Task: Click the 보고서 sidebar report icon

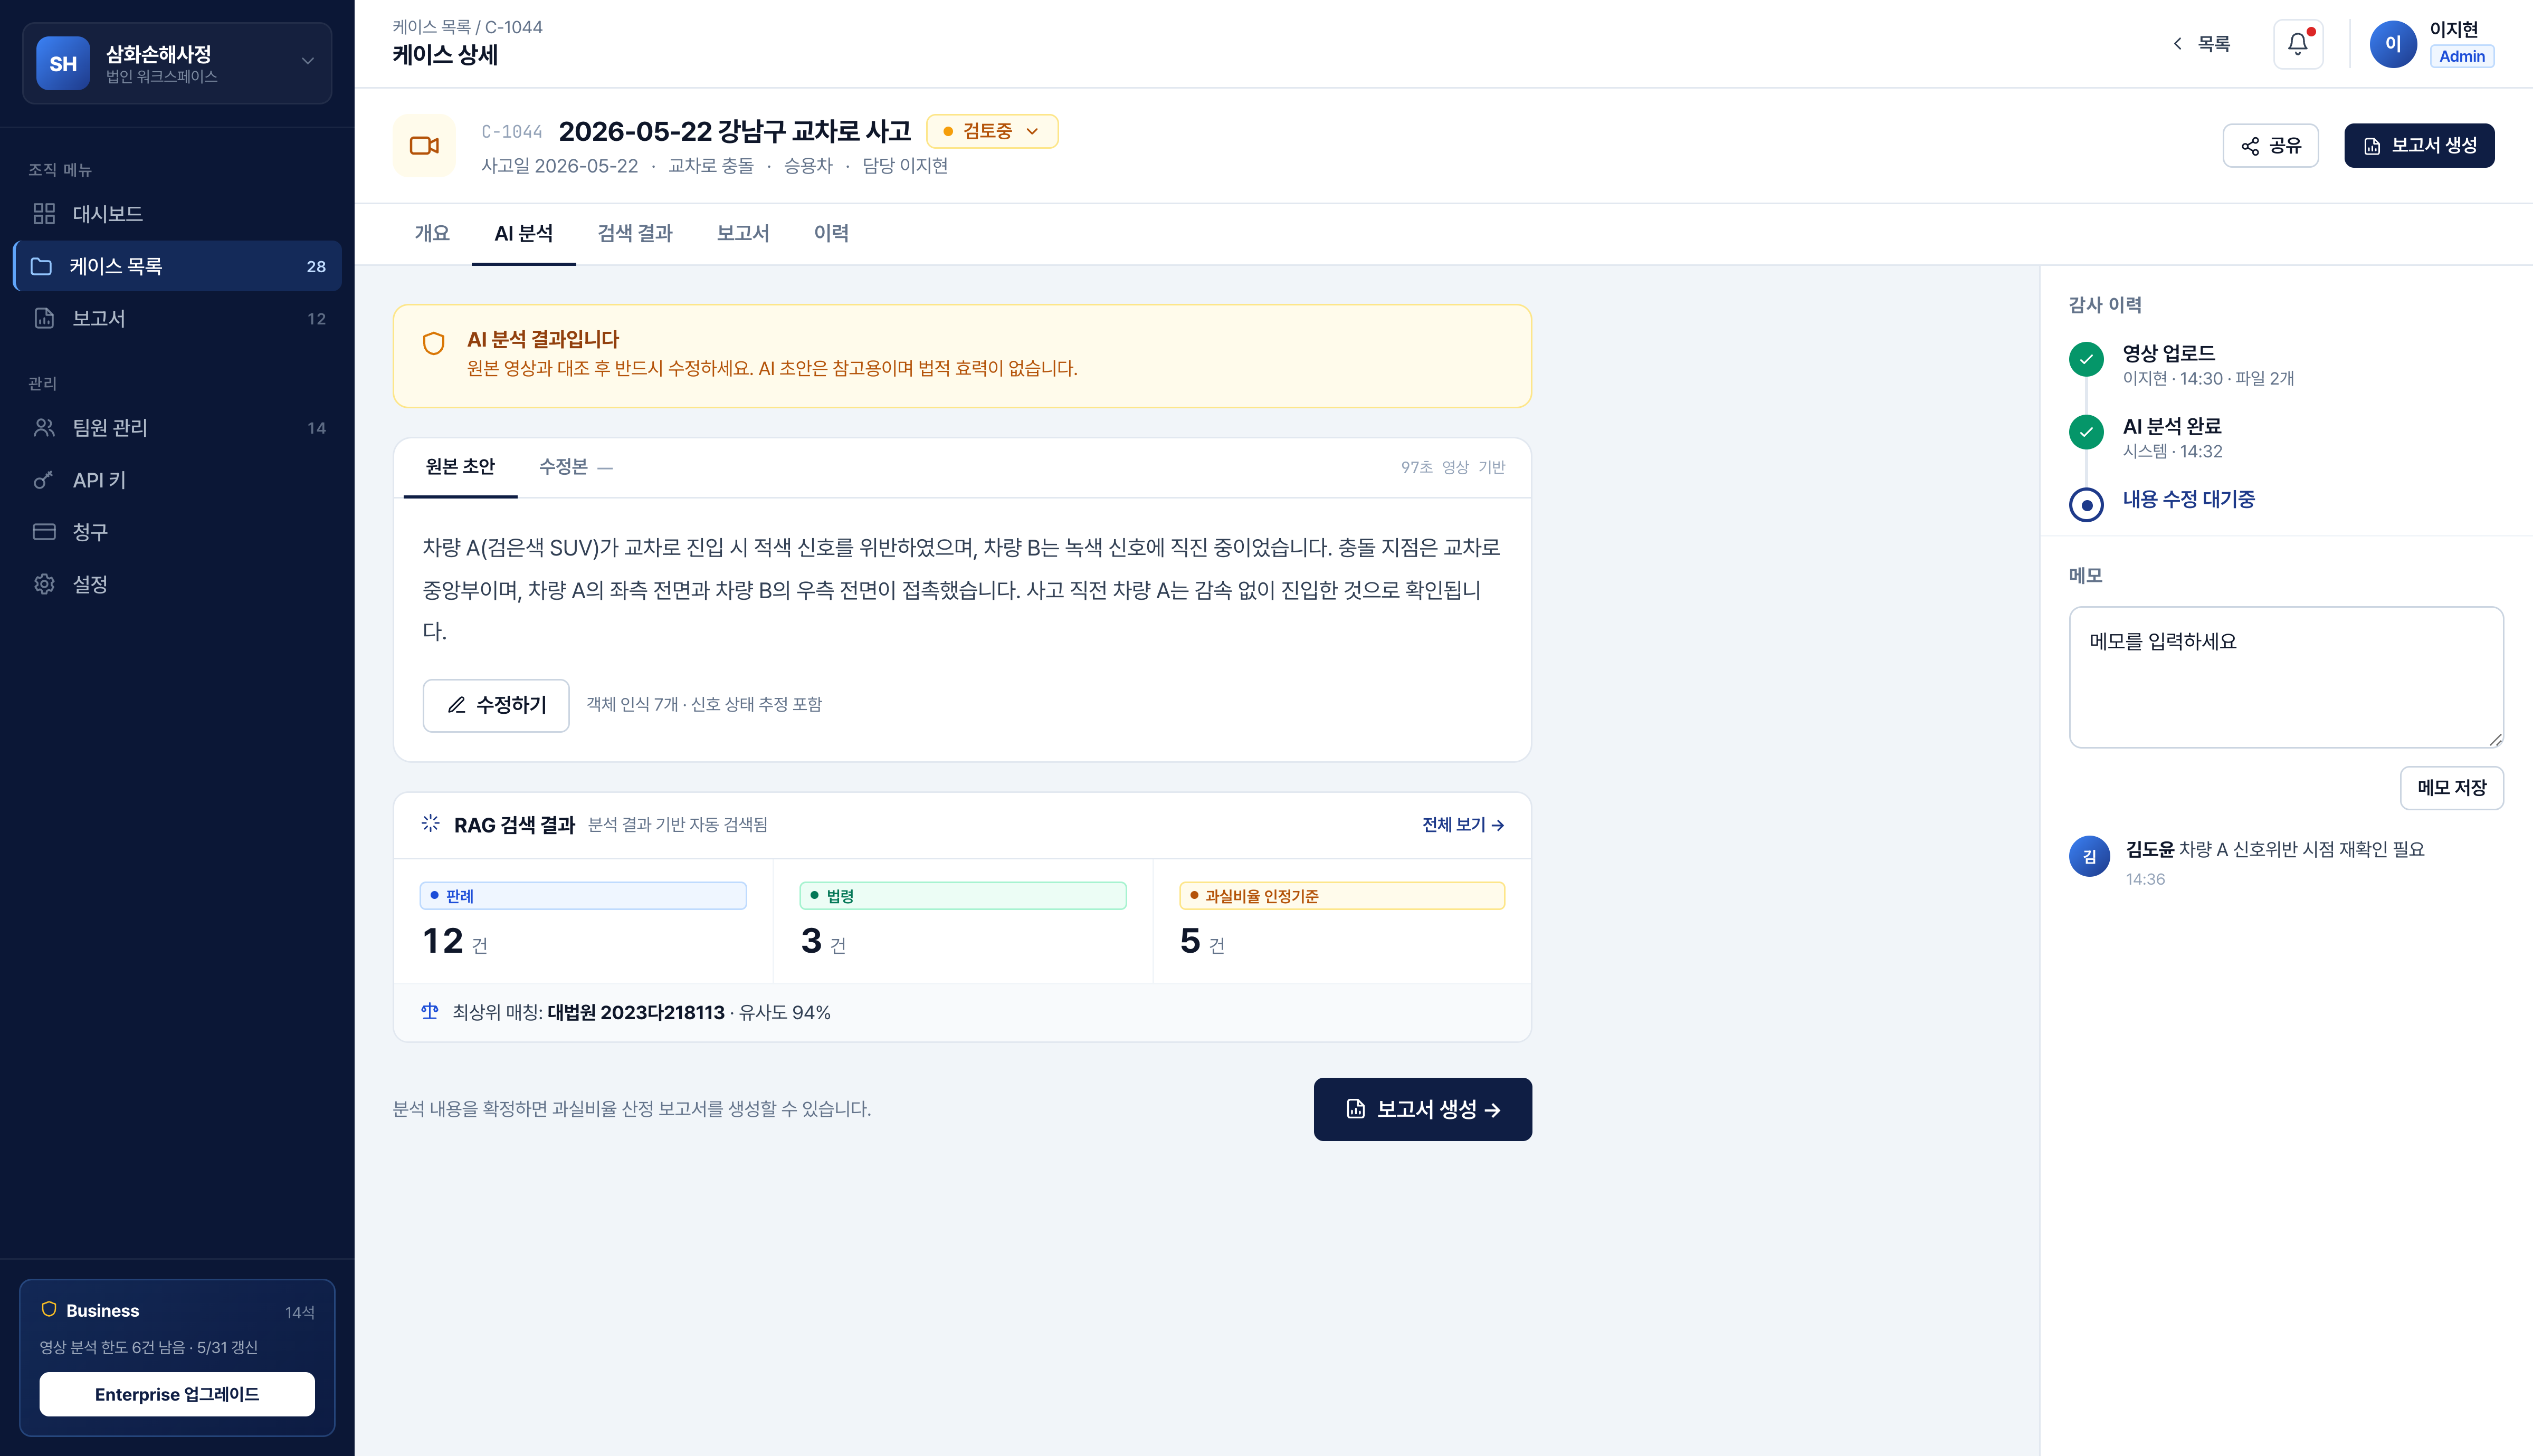Action: 44,318
